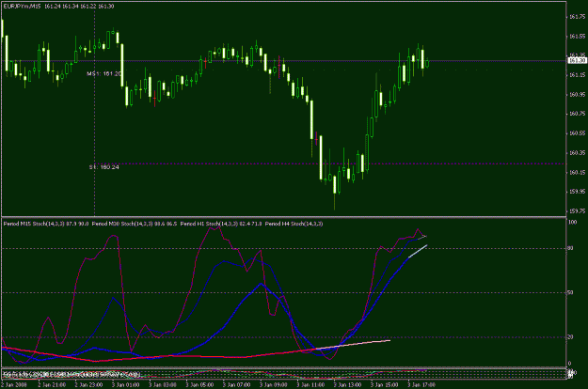Select the white trendline near the 80 level
Image resolution: width=588 pixels, height=389 pixels.
click(x=418, y=251)
